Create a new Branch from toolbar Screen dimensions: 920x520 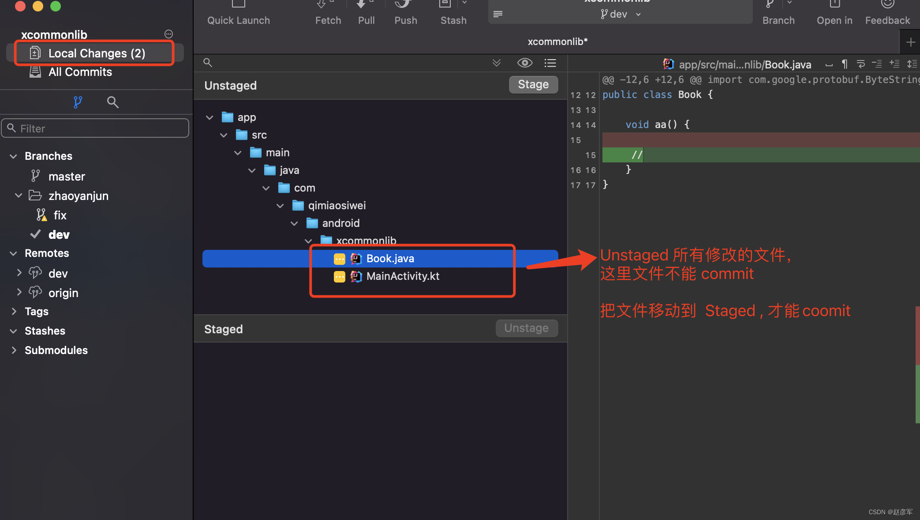(778, 13)
